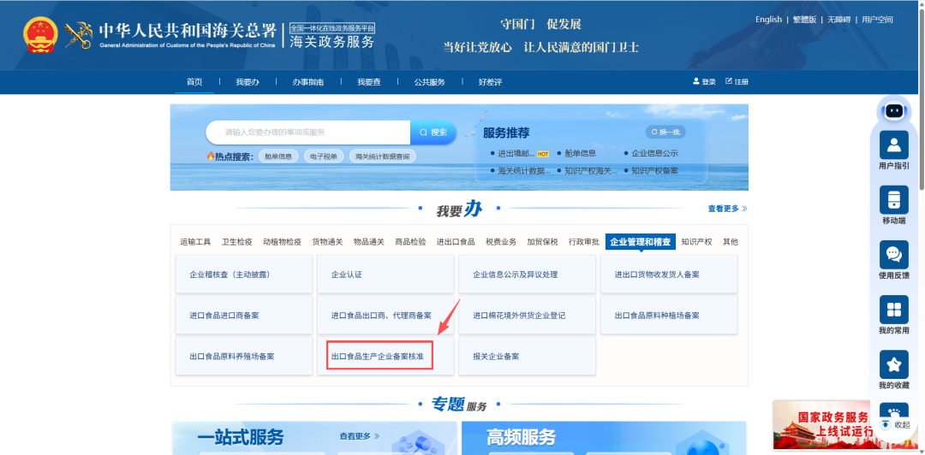Viewport: 925px width, 455px height.
Task: Click the service search input field
Action: click(308, 133)
